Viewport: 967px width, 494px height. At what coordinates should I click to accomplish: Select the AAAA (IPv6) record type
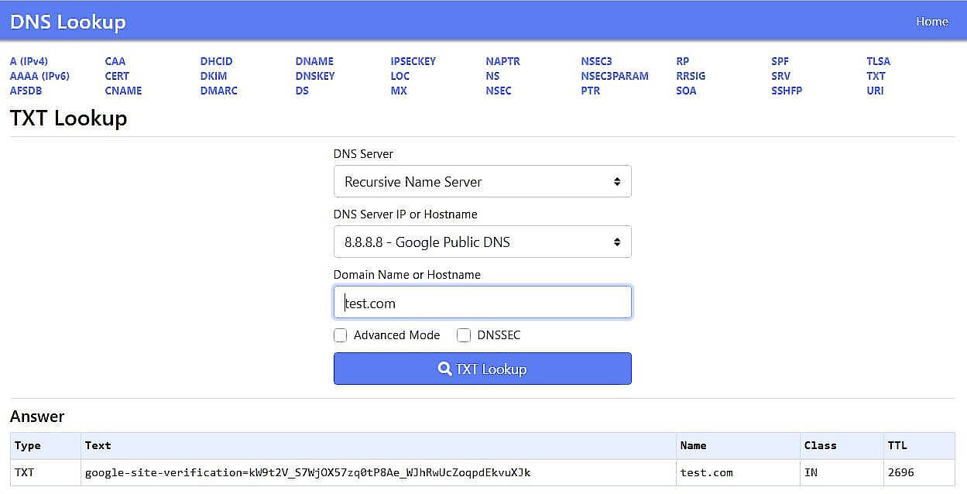[x=39, y=76]
